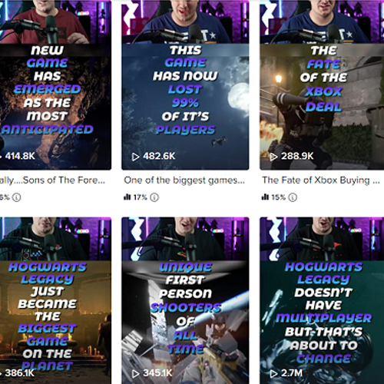The height and width of the screenshot is (384, 384).
Task: Click bar chart icon beside 17%
Action: [x=127, y=197]
